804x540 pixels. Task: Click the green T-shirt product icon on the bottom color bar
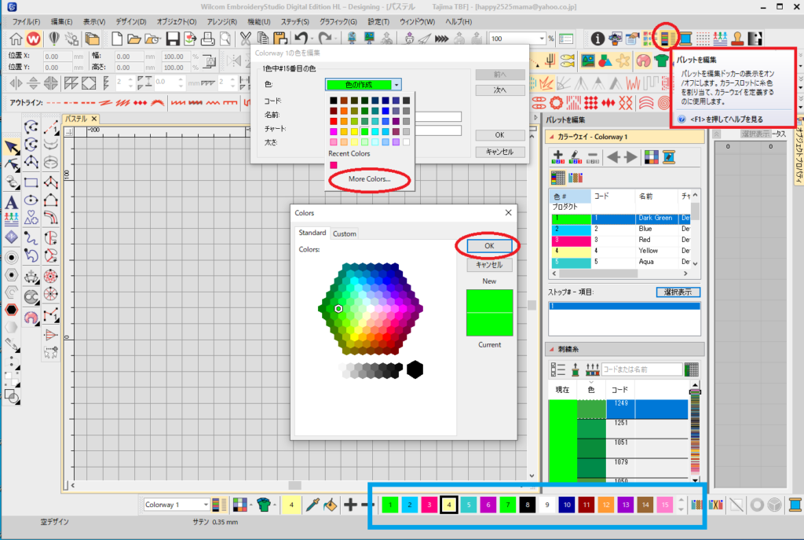(x=264, y=505)
